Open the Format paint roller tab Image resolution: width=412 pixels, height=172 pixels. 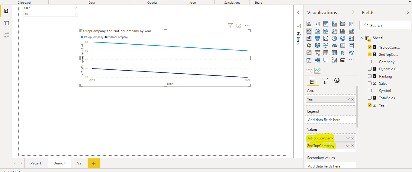point(325,81)
